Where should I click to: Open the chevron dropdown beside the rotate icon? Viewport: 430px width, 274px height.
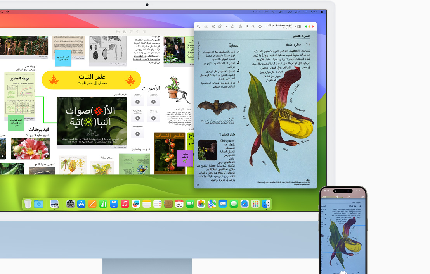point(226,27)
